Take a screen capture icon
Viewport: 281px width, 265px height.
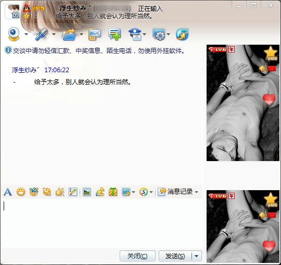pyautogui.click(x=126, y=192)
